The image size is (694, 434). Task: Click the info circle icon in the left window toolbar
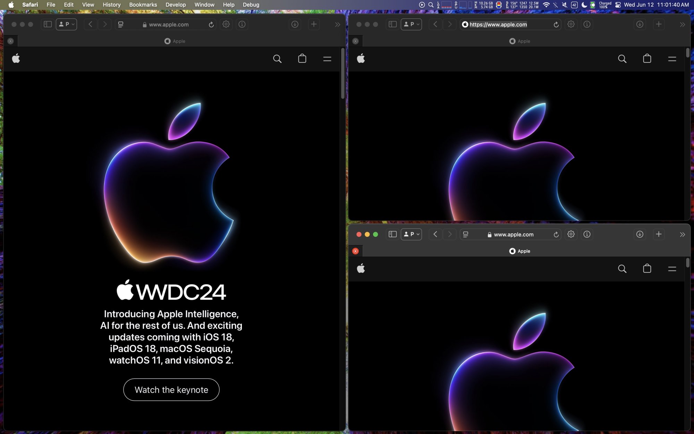(242, 24)
